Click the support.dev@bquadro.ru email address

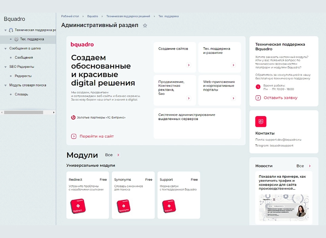pos(283,140)
